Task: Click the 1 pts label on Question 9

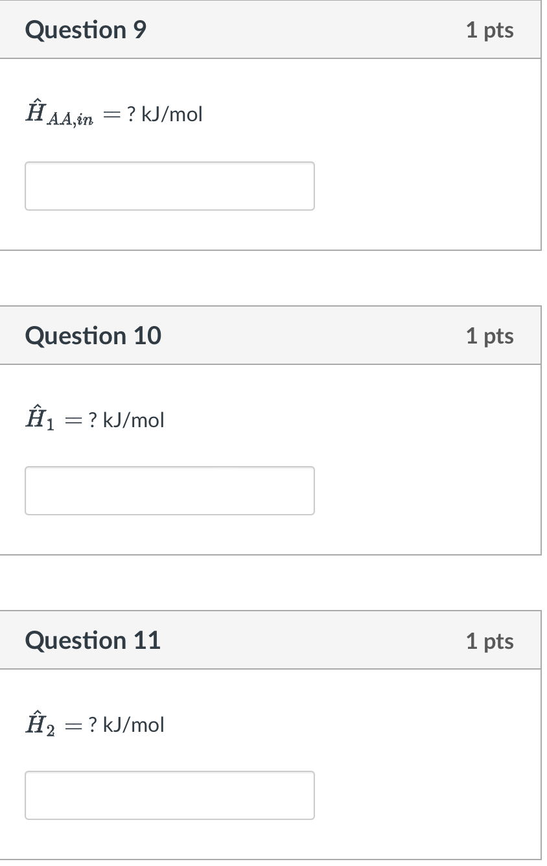Action: click(x=491, y=30)
